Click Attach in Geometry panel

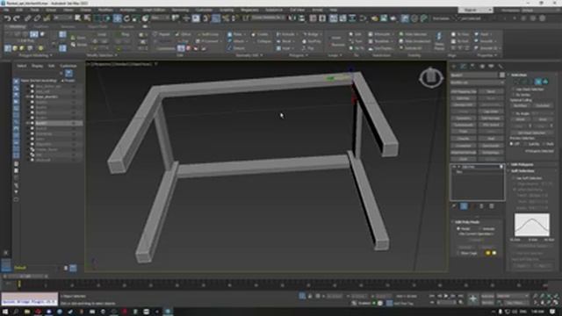click(236, 41)
